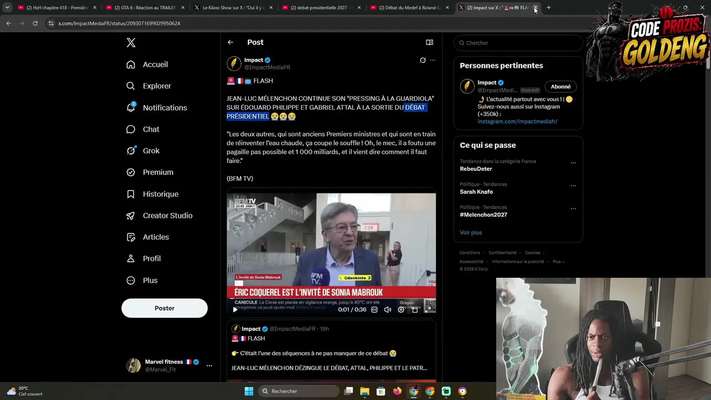The width and height of the screenshot is (711, 400).
Task: Click the Grok icon on the post
Action: [x=423, y=60]
